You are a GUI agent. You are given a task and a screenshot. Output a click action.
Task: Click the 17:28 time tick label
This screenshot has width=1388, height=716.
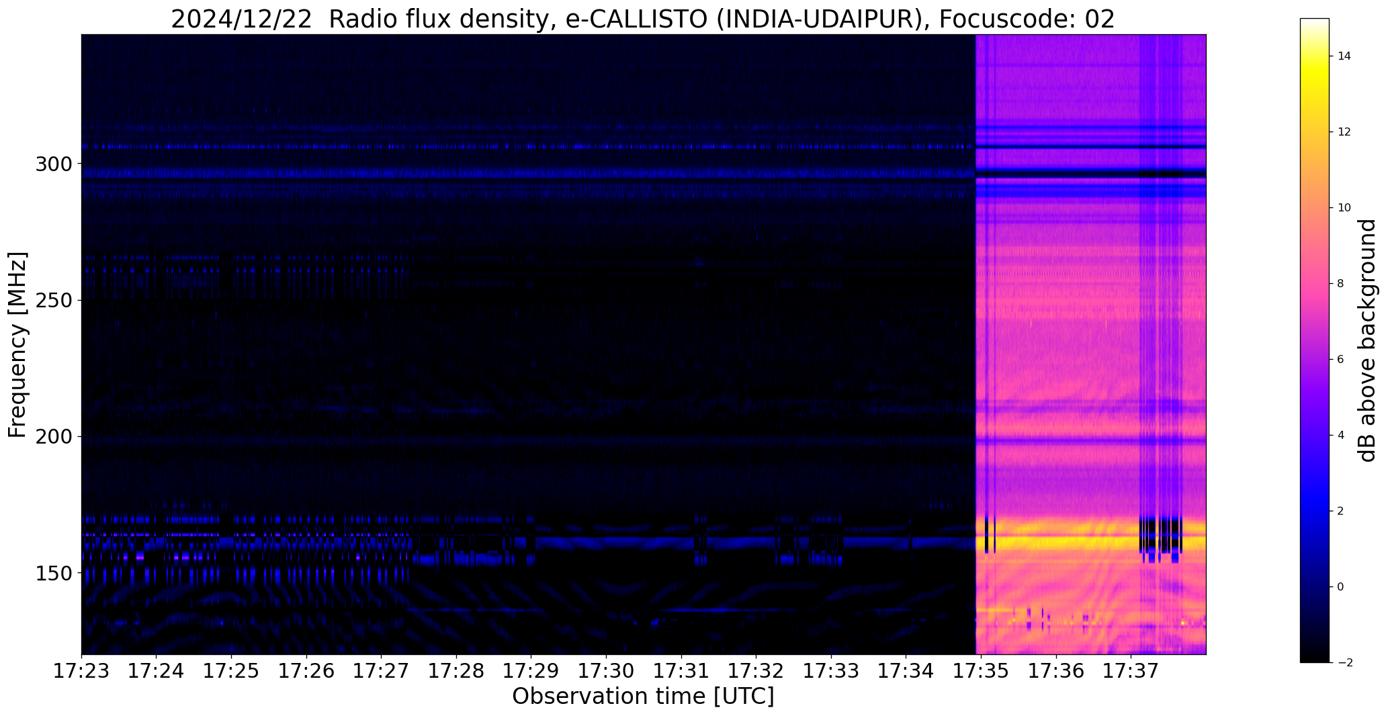tap(456, 670)
